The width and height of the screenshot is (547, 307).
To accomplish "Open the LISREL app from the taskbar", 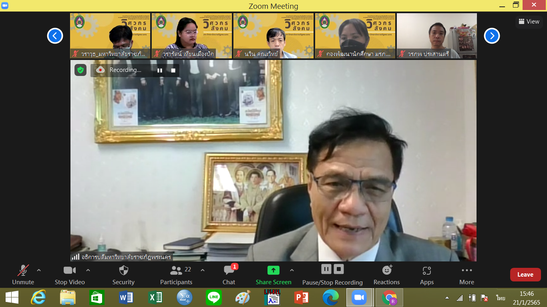I will [x=272, y=298].
